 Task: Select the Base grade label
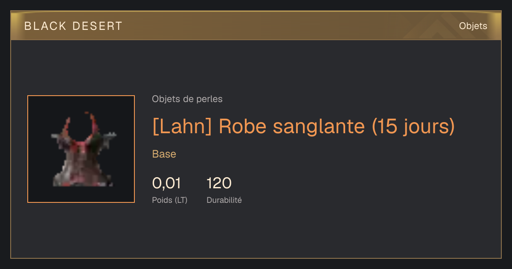coord(164,154)
